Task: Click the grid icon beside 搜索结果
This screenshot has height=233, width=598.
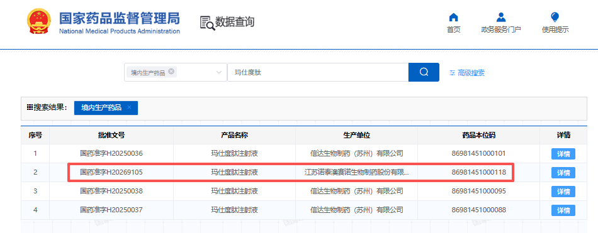Action: 30,108
